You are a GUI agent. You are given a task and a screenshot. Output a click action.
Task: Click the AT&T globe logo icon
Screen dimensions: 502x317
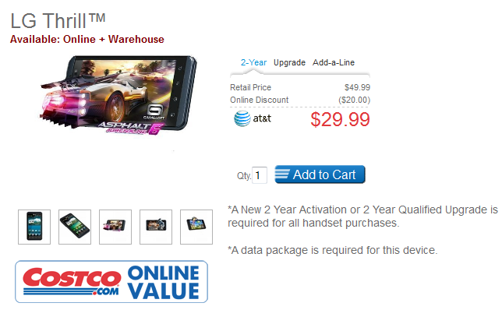click(242, 118)
